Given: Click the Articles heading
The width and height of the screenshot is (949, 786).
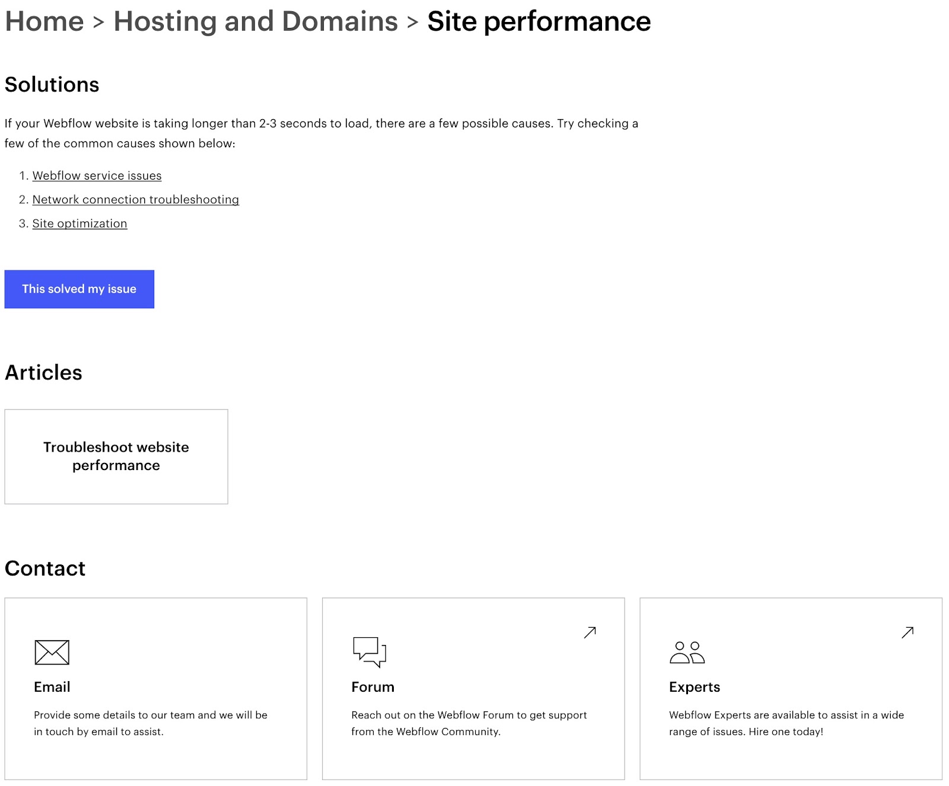Looking at the screenshot, I should click(43, 373).
